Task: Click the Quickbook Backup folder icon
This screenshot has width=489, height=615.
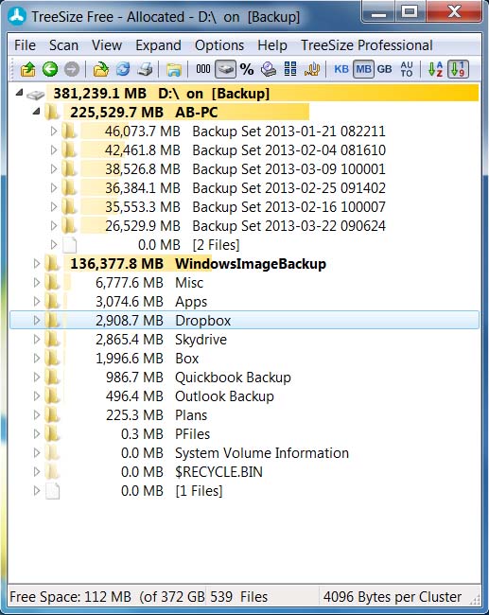Action: coord(52,377)
